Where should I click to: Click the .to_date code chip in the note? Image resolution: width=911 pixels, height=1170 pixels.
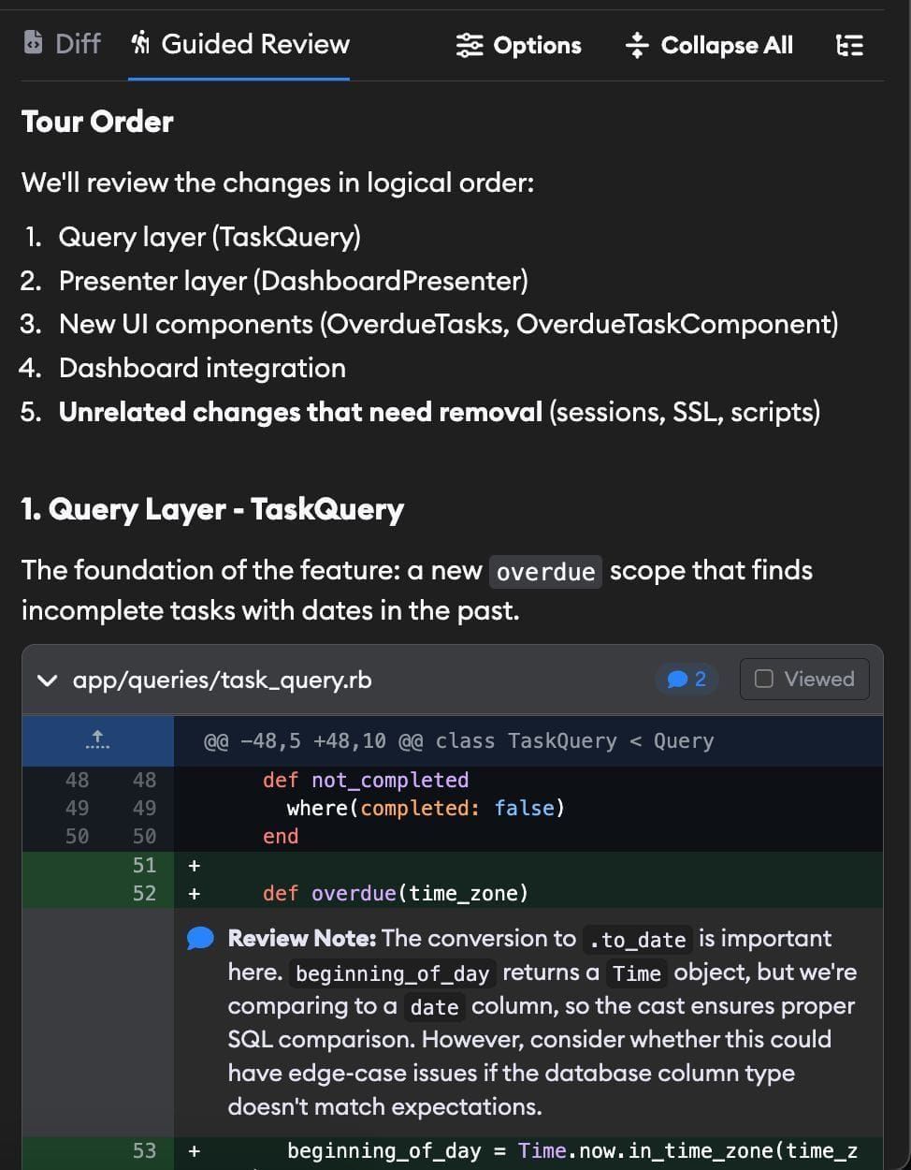[641, 939]
